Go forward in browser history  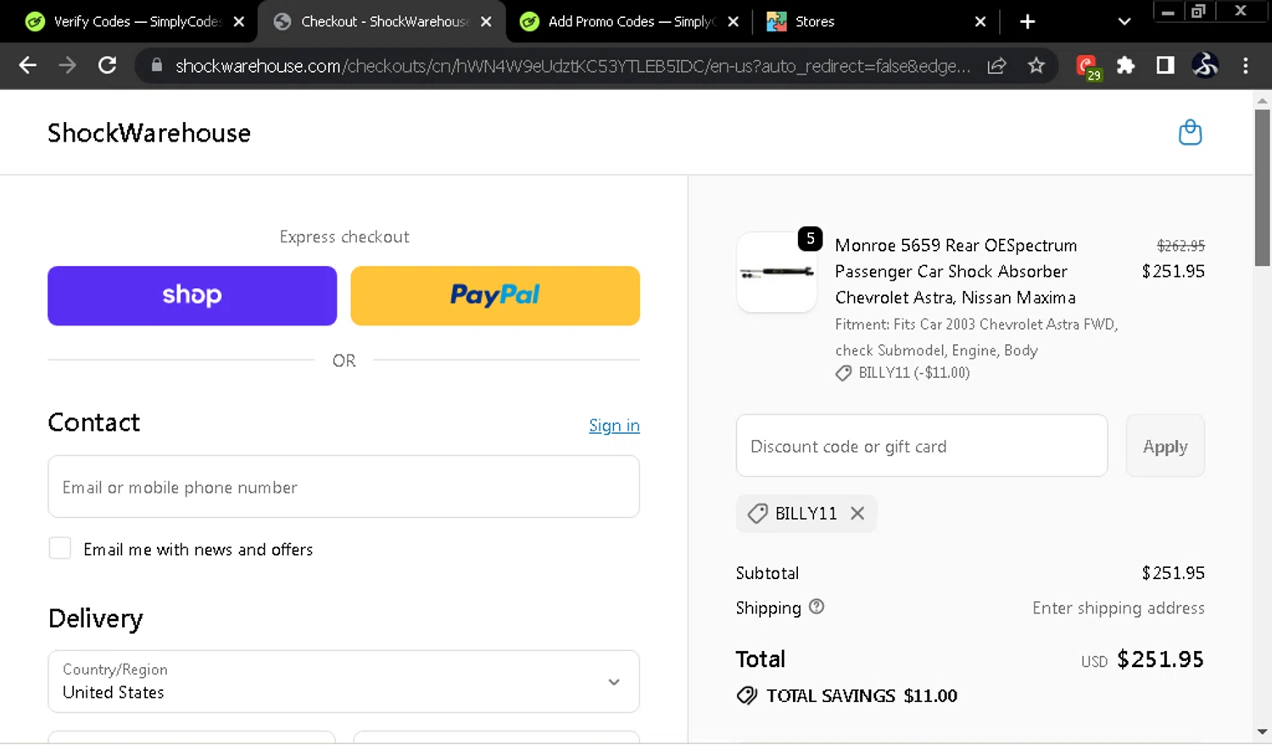click(67, 65)
